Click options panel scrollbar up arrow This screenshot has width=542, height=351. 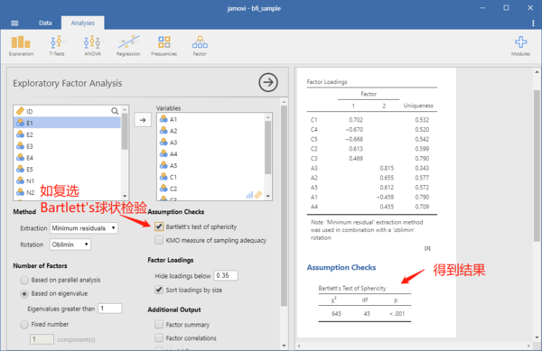(284, 102)
